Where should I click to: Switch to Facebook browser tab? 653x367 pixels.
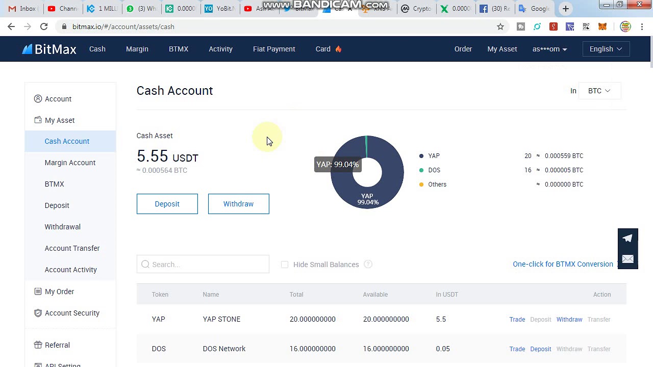pos(494,9)
